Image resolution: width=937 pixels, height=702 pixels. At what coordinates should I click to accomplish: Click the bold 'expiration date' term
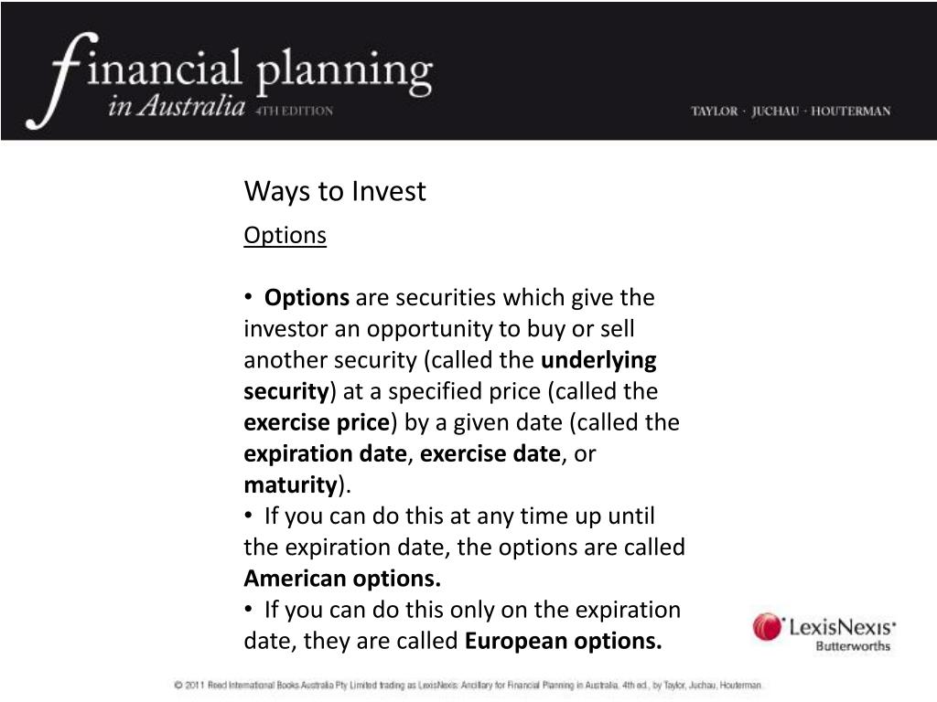(325, 454)
